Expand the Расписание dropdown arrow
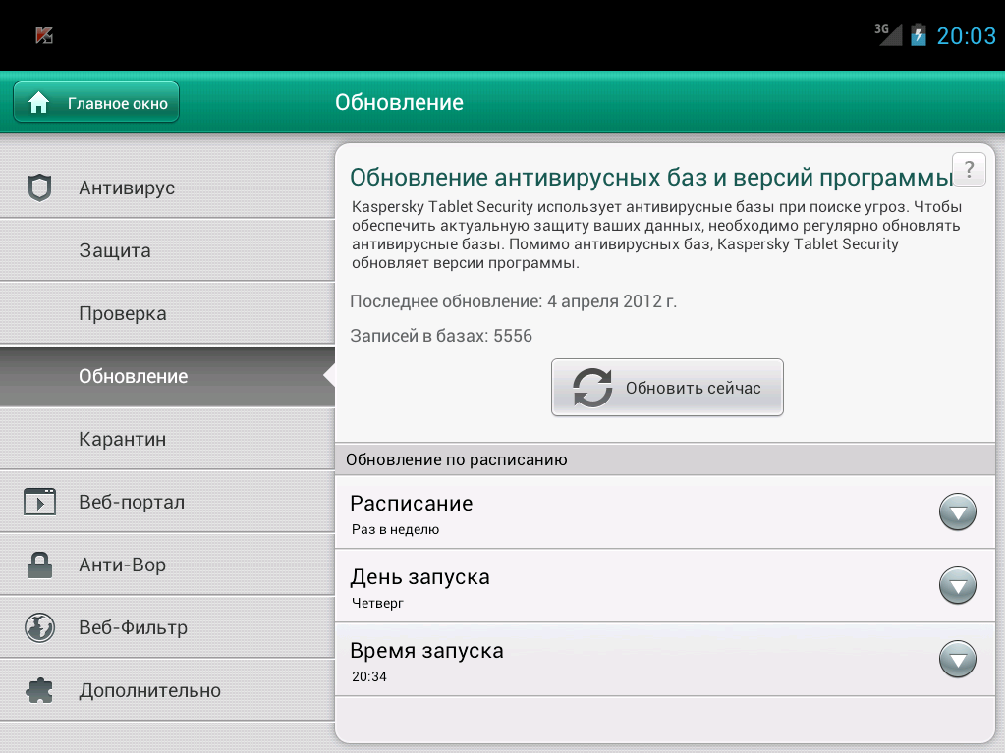The width and height of the screenshot is (1005, 753). coord(958,511)
